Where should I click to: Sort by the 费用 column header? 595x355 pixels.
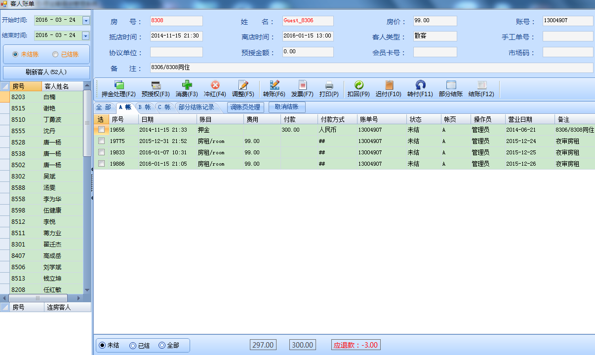tap(262, 119)
